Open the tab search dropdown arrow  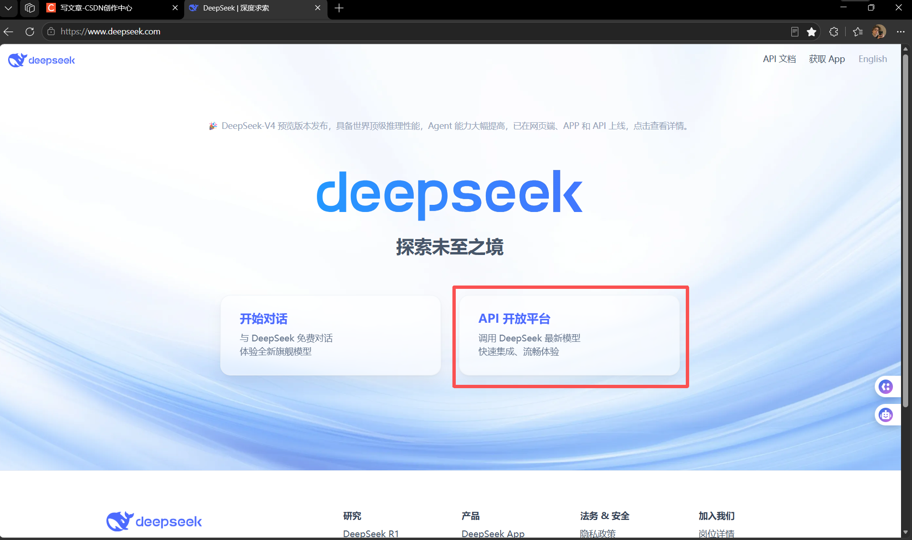8,8
